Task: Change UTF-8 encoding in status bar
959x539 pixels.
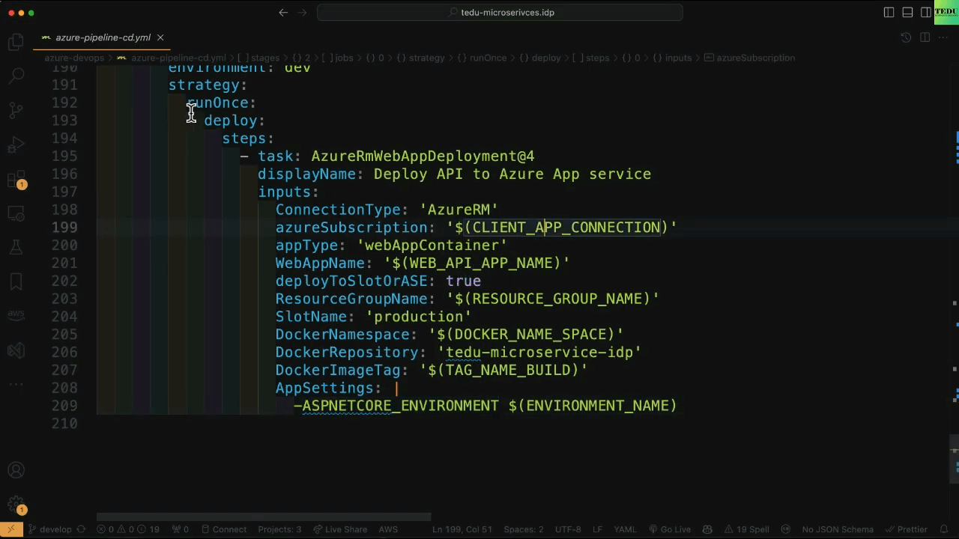Action: pyautogui.click(x=568, y=529)
